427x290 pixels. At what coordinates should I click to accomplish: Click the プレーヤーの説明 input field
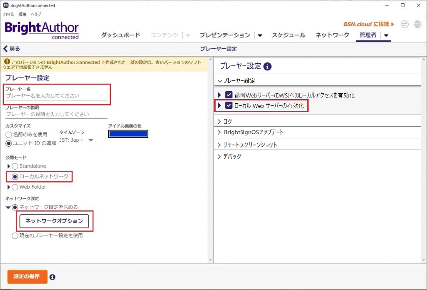click(56, 114)
